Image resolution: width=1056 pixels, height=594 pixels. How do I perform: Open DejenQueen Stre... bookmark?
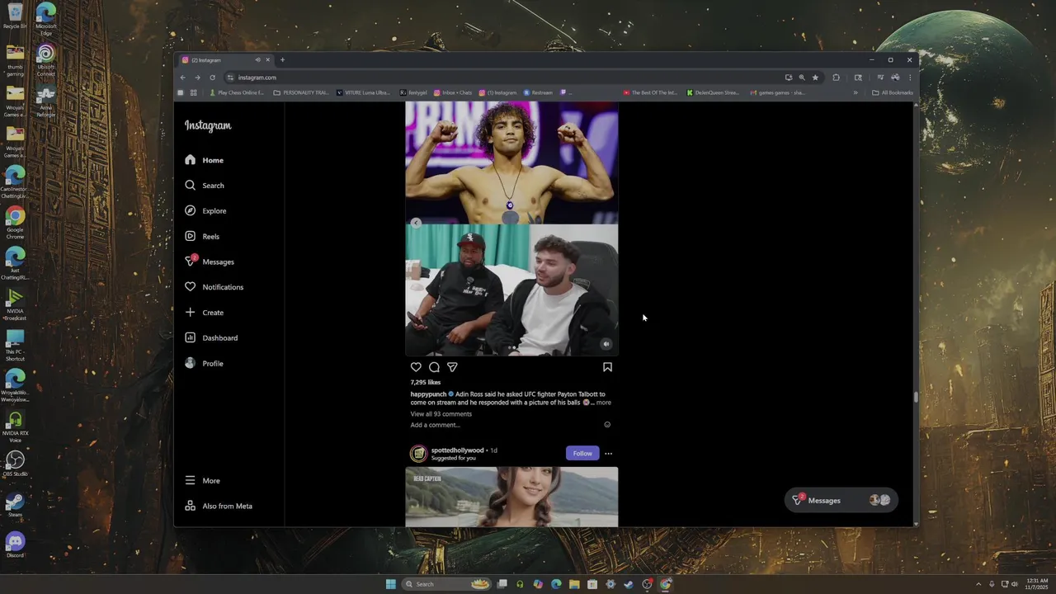tap(714, 92)
